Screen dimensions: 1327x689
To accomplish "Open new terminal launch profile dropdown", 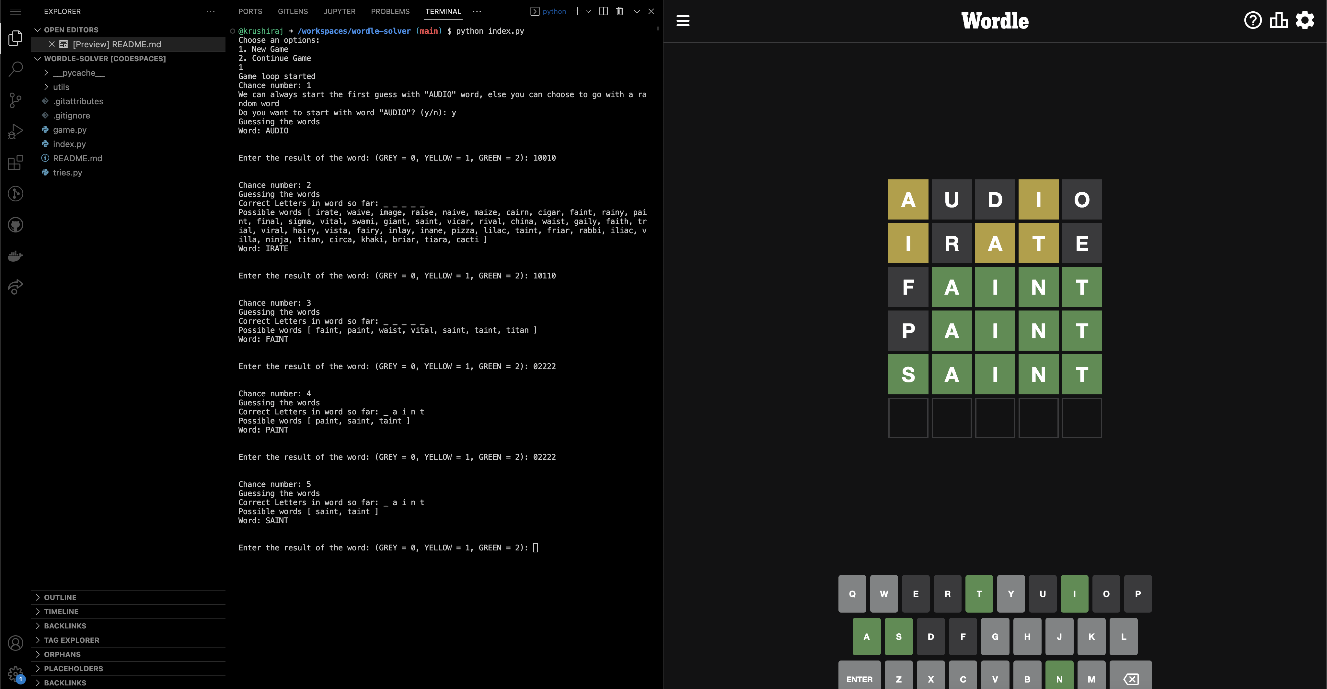I will [588, 11].
